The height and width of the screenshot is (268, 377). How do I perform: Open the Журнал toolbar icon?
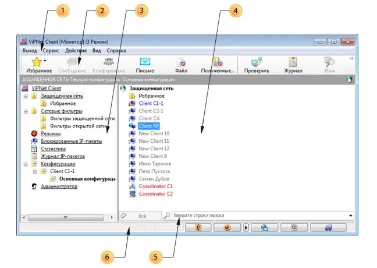click(x=293, y=62)
